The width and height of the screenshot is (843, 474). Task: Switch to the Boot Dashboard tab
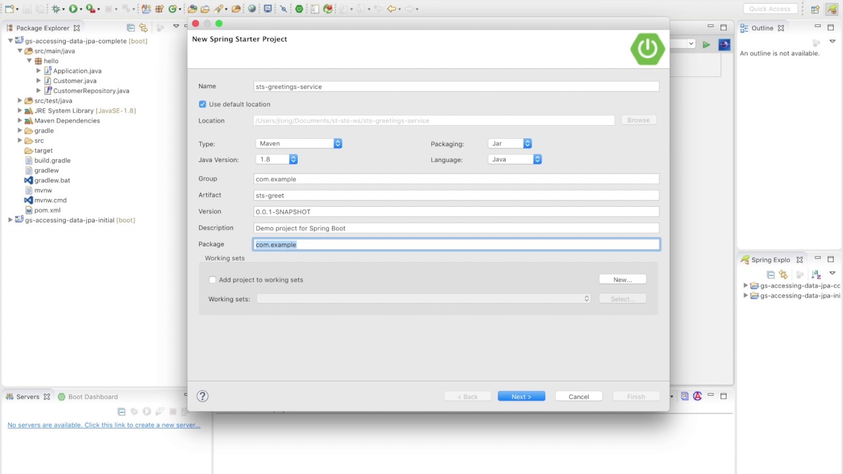[88, 396]
